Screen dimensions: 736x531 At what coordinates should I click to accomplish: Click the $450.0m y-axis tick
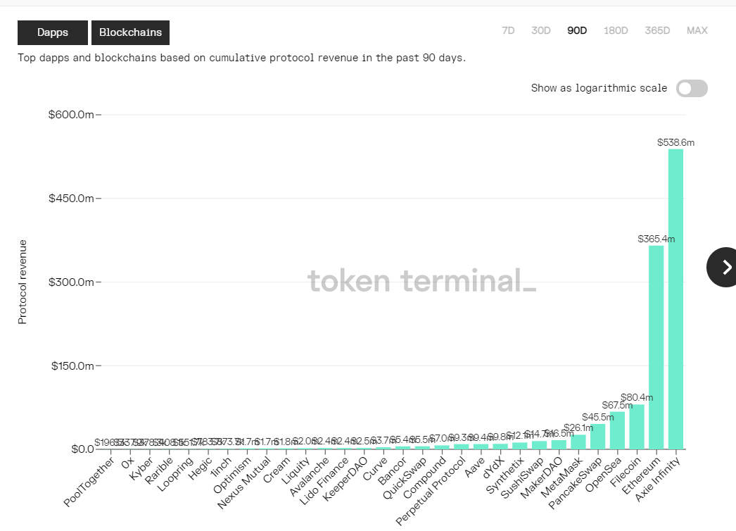click(71, 199)
